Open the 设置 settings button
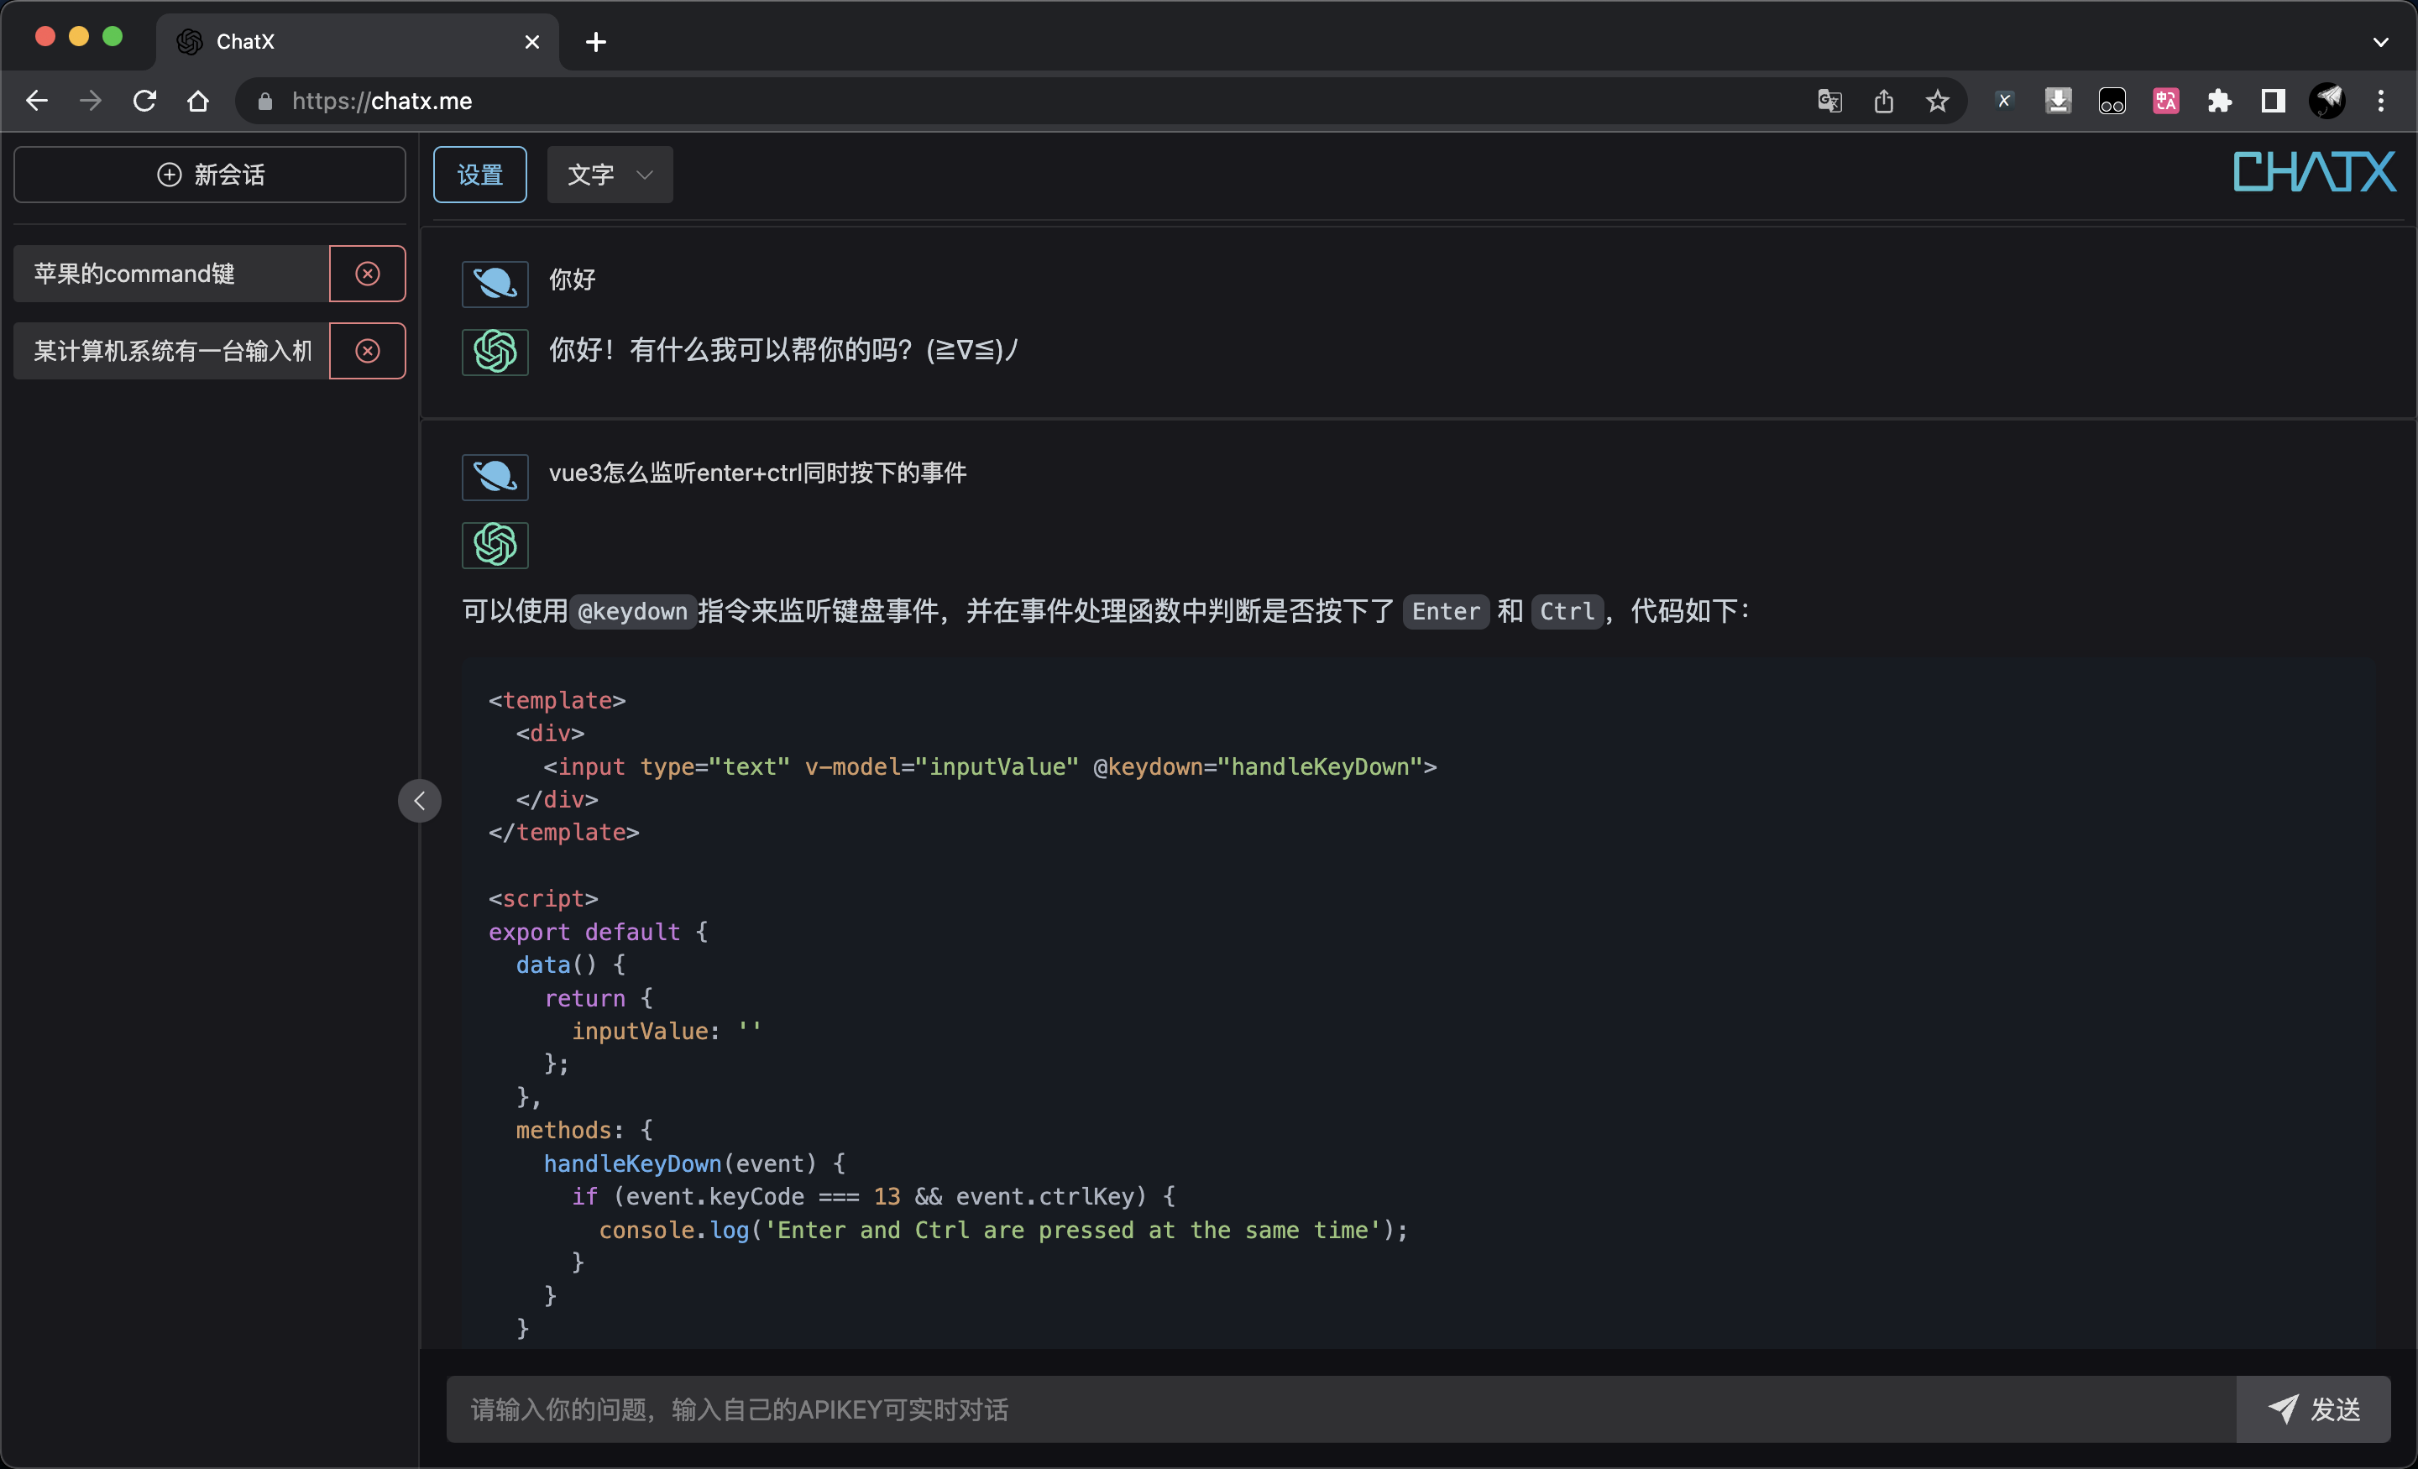This screenshot has height=1469, width=2418. tap(480, 175)
